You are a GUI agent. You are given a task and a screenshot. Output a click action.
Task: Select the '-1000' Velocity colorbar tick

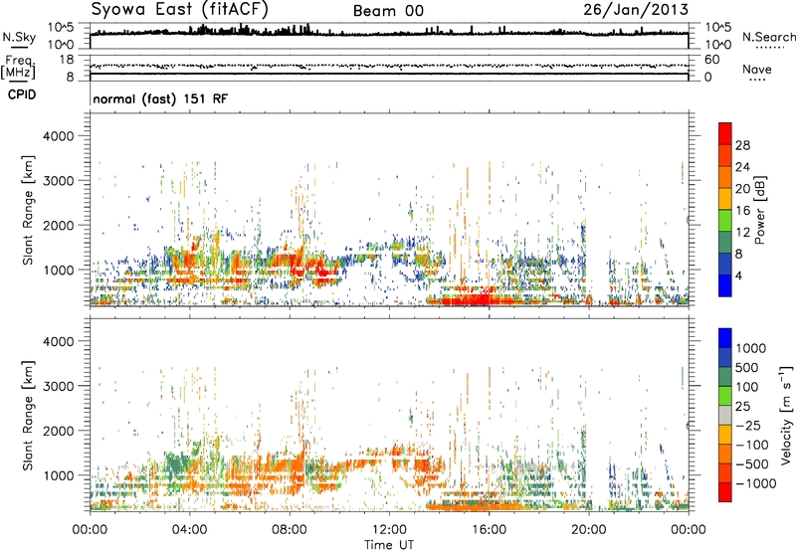click(x=755, y=483)
